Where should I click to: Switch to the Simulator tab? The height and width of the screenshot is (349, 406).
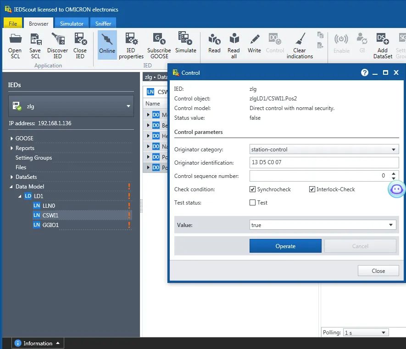(72, 23)
